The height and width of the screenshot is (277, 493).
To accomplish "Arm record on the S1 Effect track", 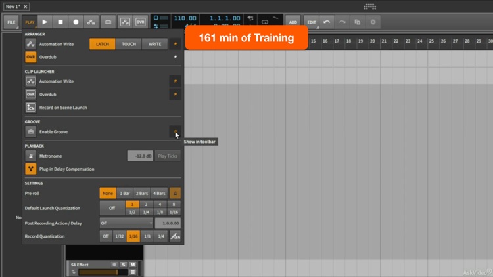I will coord(114,265).
